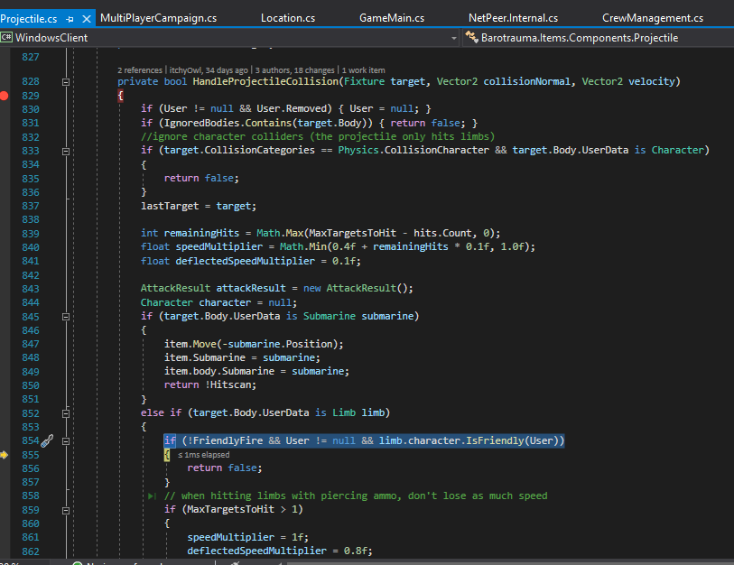Screen dimensions: 734x565
Task: Click the C# project icon beside WindowsClient
Action: click(x=6, y=37)
